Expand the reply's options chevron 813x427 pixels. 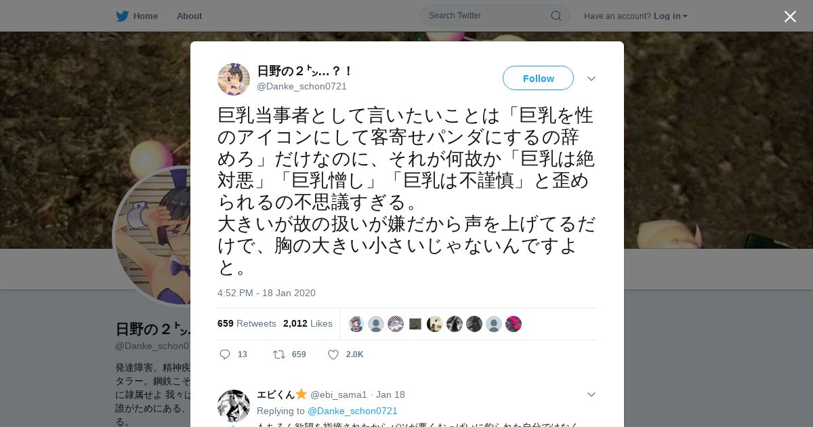coord(591,394)
